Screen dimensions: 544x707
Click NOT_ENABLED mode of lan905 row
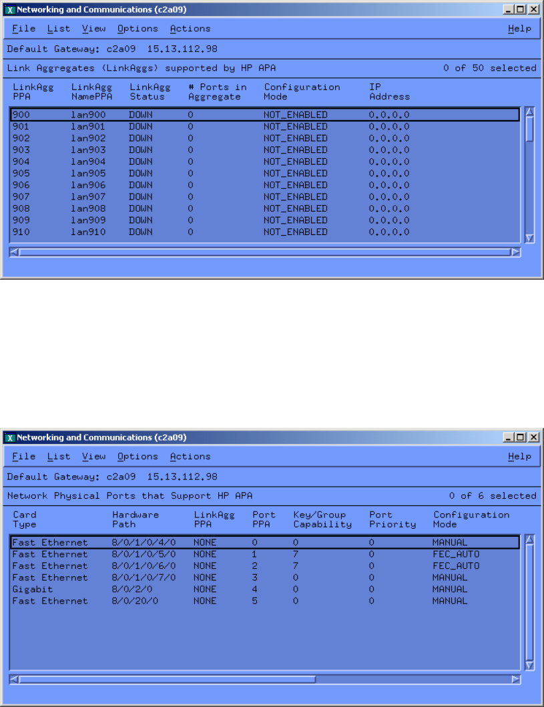(295, 173)
